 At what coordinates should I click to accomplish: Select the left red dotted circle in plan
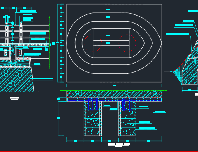tap(93, 43)
